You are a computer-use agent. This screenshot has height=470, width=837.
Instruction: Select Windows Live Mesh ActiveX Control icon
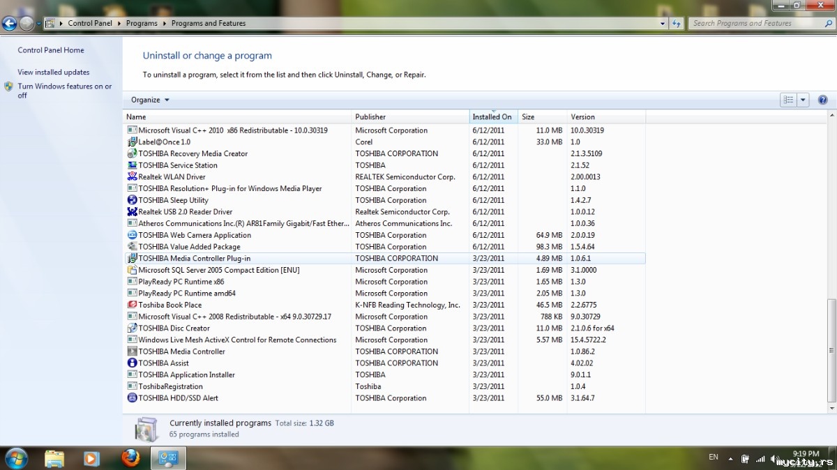[x=133, y=340]
